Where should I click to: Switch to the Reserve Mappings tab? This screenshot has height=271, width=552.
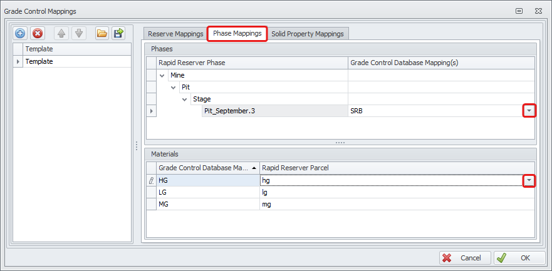175,34
